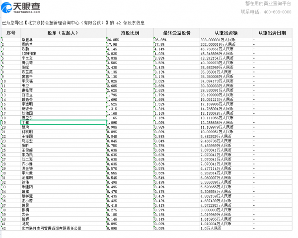
Task: Select the 认缴出资额 column header
Action: [x=226, y=33]
